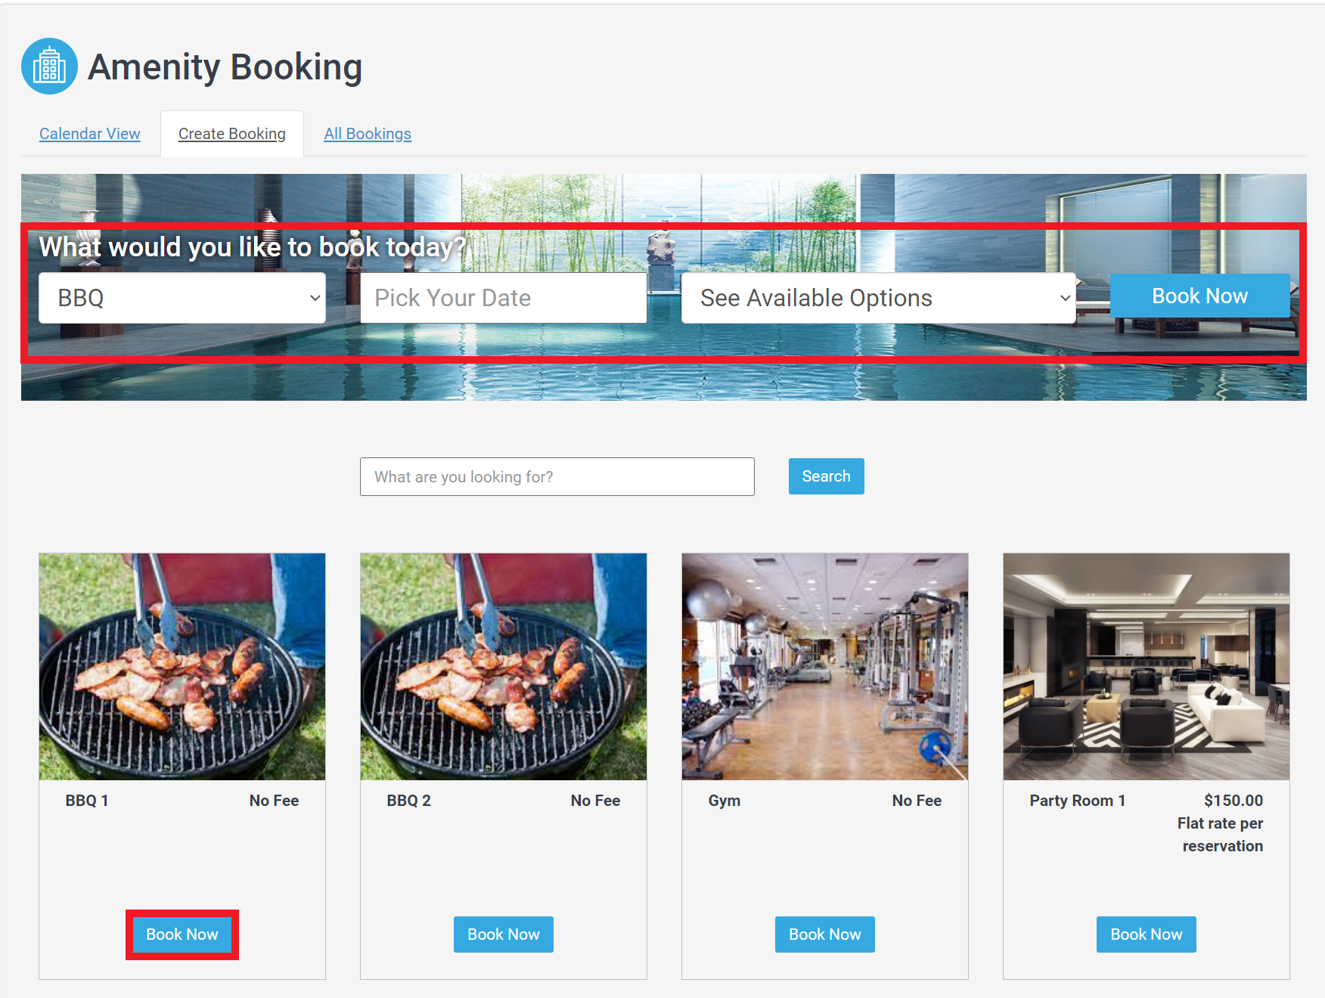Open the BBQ amenity dropdown
The height and width of the screenshot is (998, 1325).
[182, 298]
